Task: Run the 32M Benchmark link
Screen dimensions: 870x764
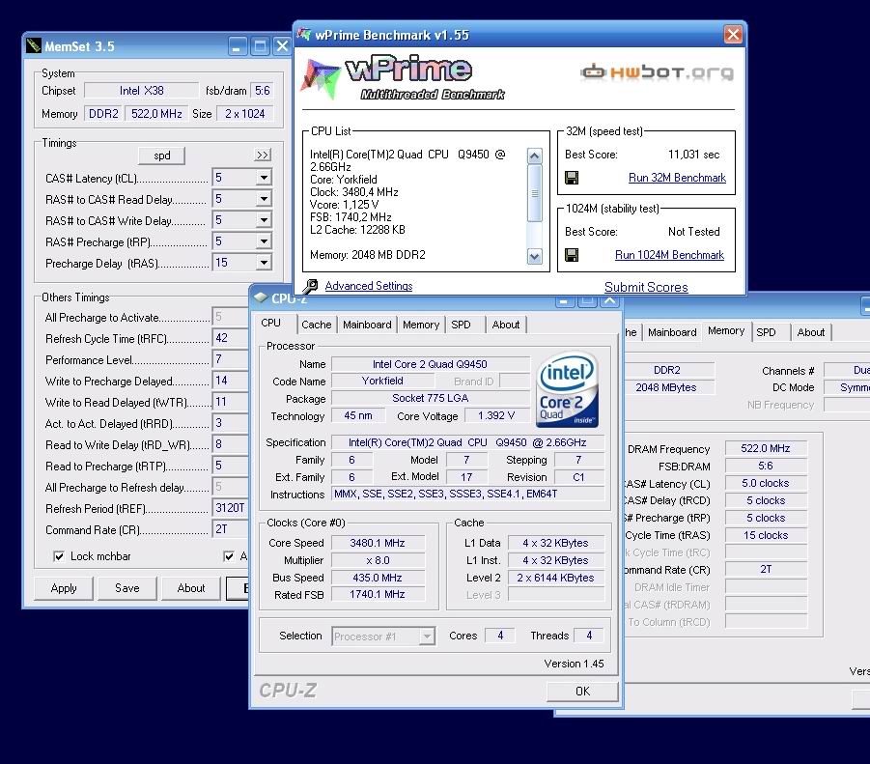Action: (677, 178)
